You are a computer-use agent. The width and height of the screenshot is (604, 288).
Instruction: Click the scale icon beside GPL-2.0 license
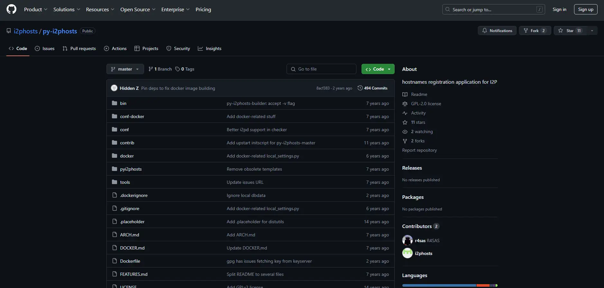coord(405,104)
